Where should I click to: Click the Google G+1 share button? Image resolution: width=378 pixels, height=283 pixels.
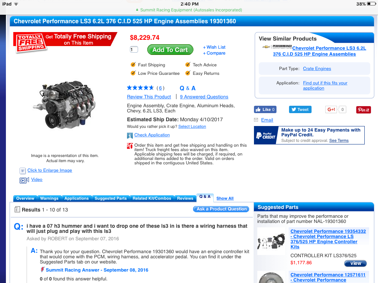click(331, 109)
